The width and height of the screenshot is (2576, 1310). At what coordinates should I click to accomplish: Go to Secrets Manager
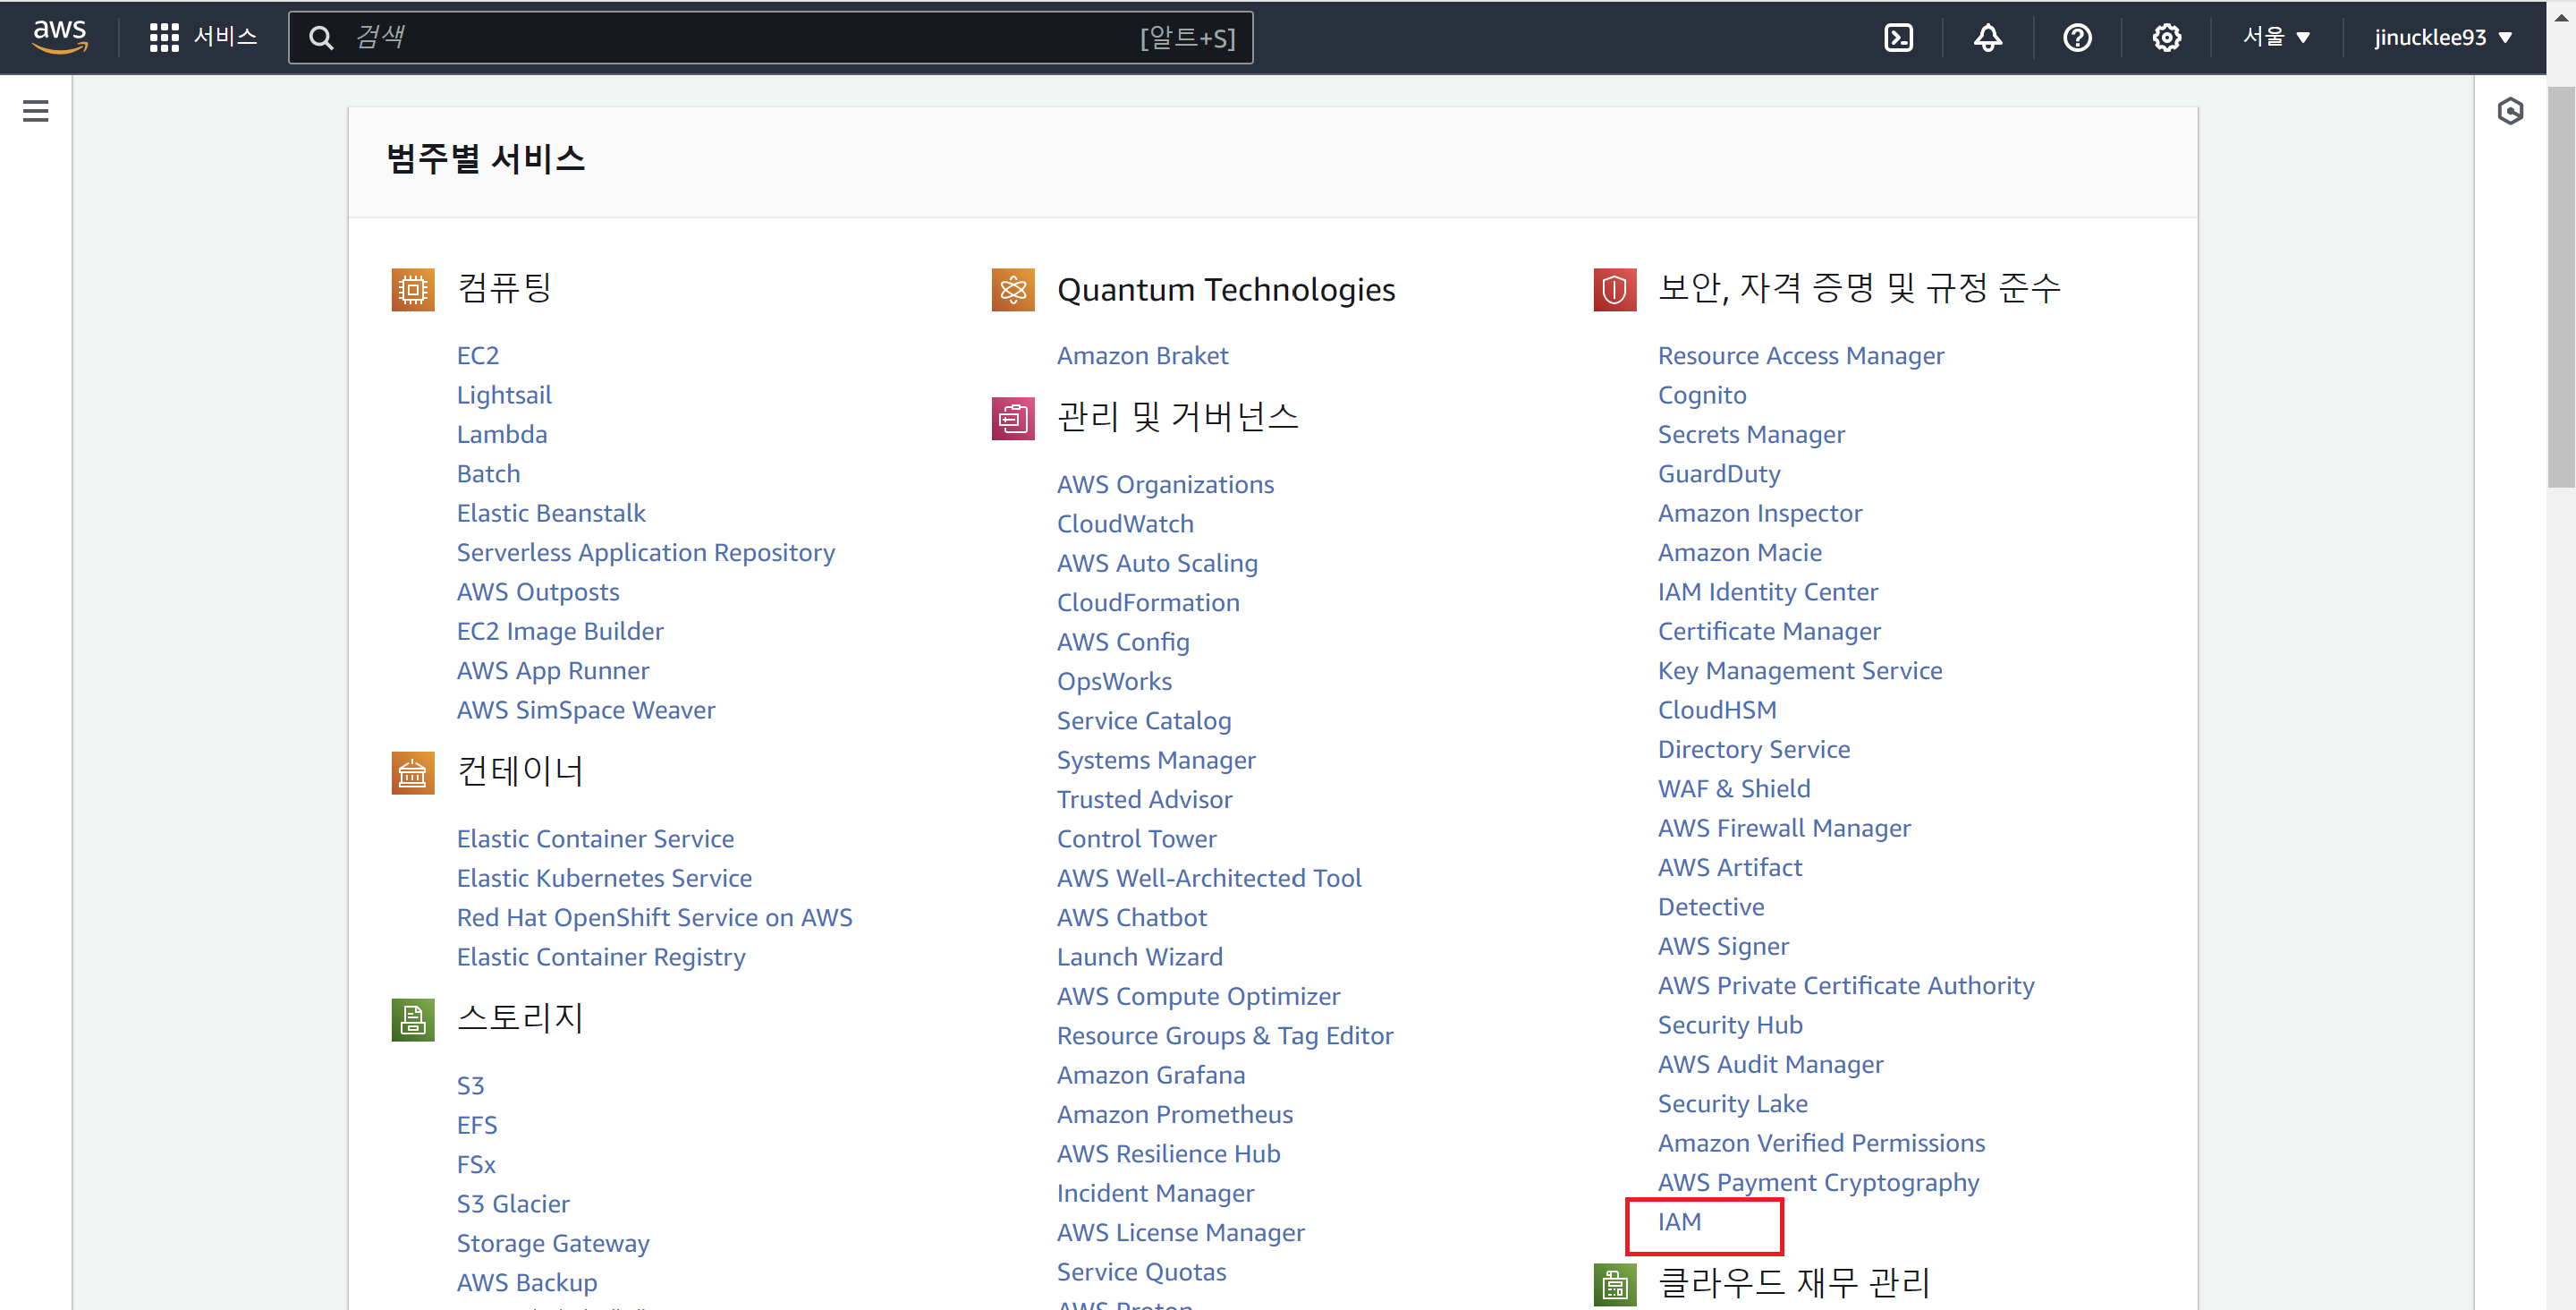[x=1751, y=434]
